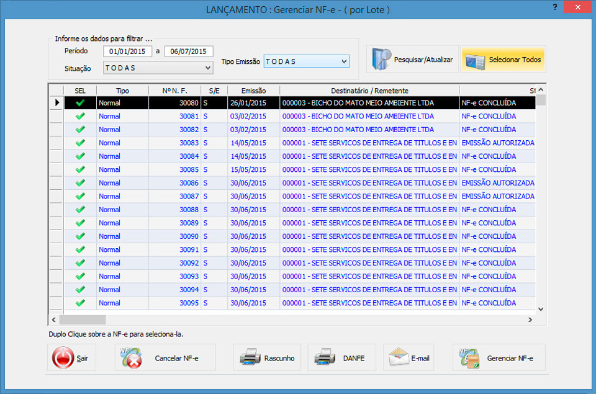
Task: Click the Pesquisar/Atualizar button label
Action: [423, 60]
